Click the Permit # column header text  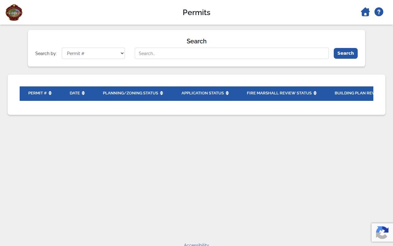pyautogui.click(x=37, y=93)
